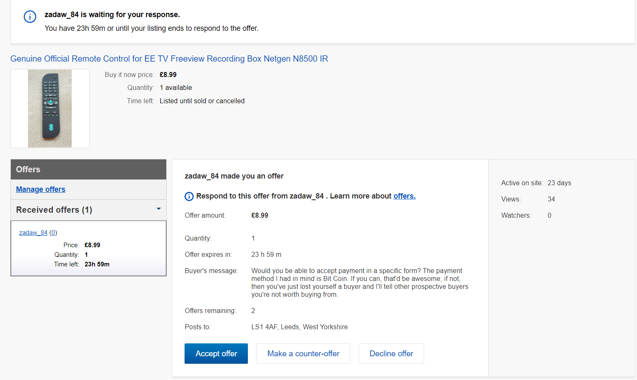637x380 pixels.
Task: Open the remote control listing title
Action: tap(169, 59)
